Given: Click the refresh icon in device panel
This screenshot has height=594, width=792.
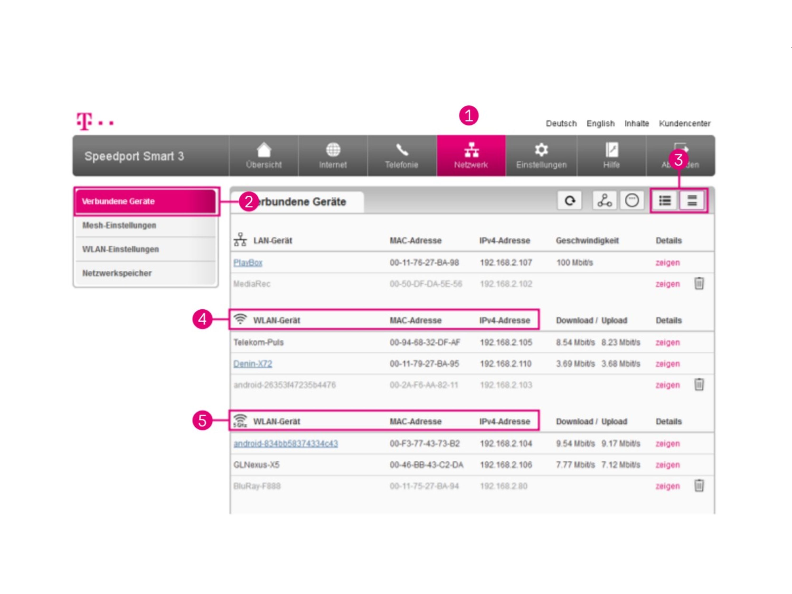Looking at the screenshot, I should (569, 200).
